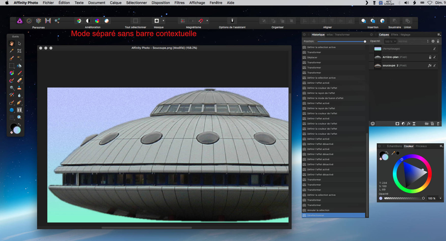Viewport: 446px width, 241px height.
Task: Open blend options gear in Calques
Action: [433, 41]
